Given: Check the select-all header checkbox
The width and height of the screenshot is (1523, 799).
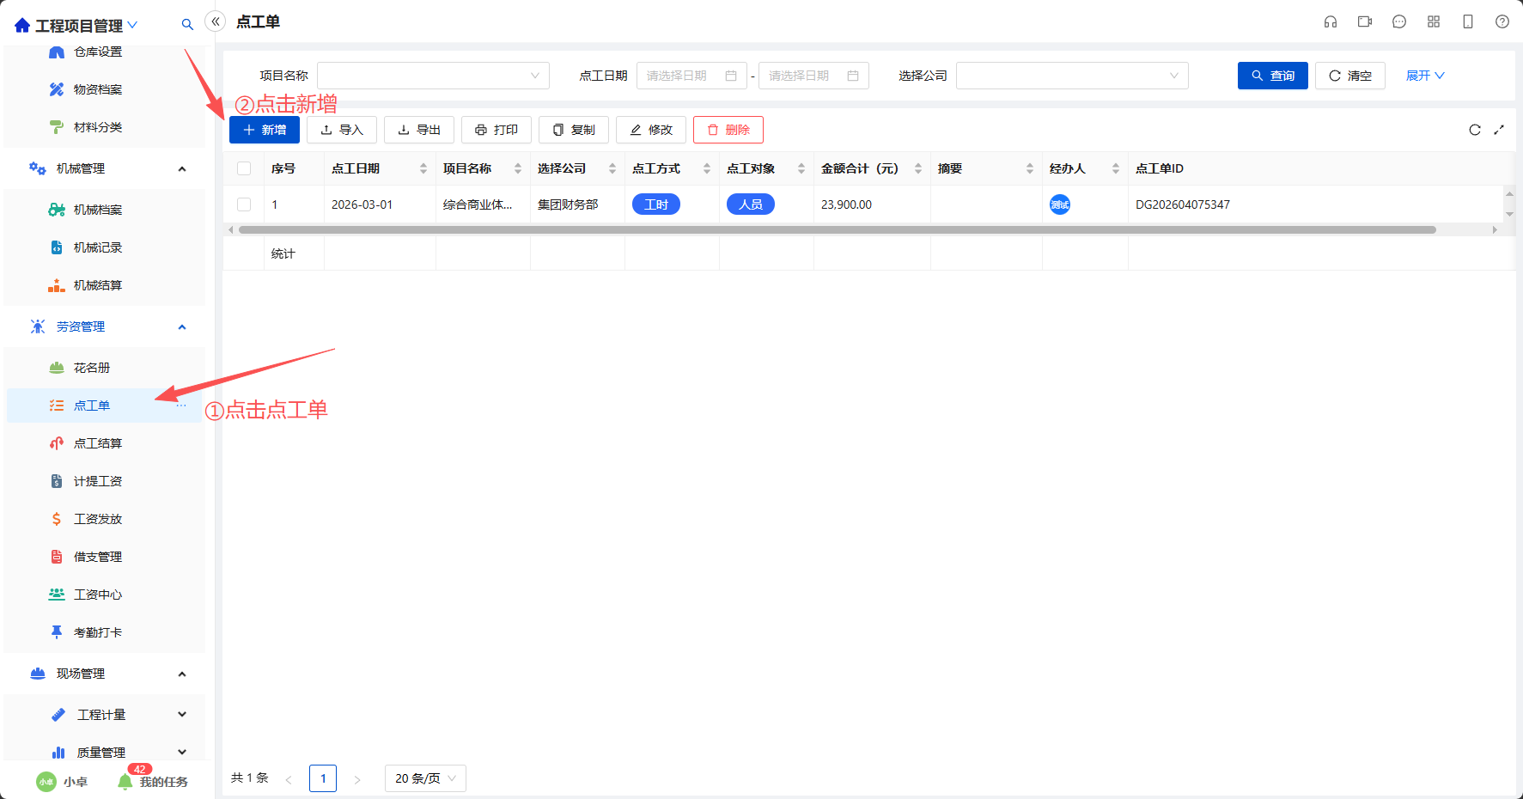Looking at the screenshot, I should pos(244,168).
